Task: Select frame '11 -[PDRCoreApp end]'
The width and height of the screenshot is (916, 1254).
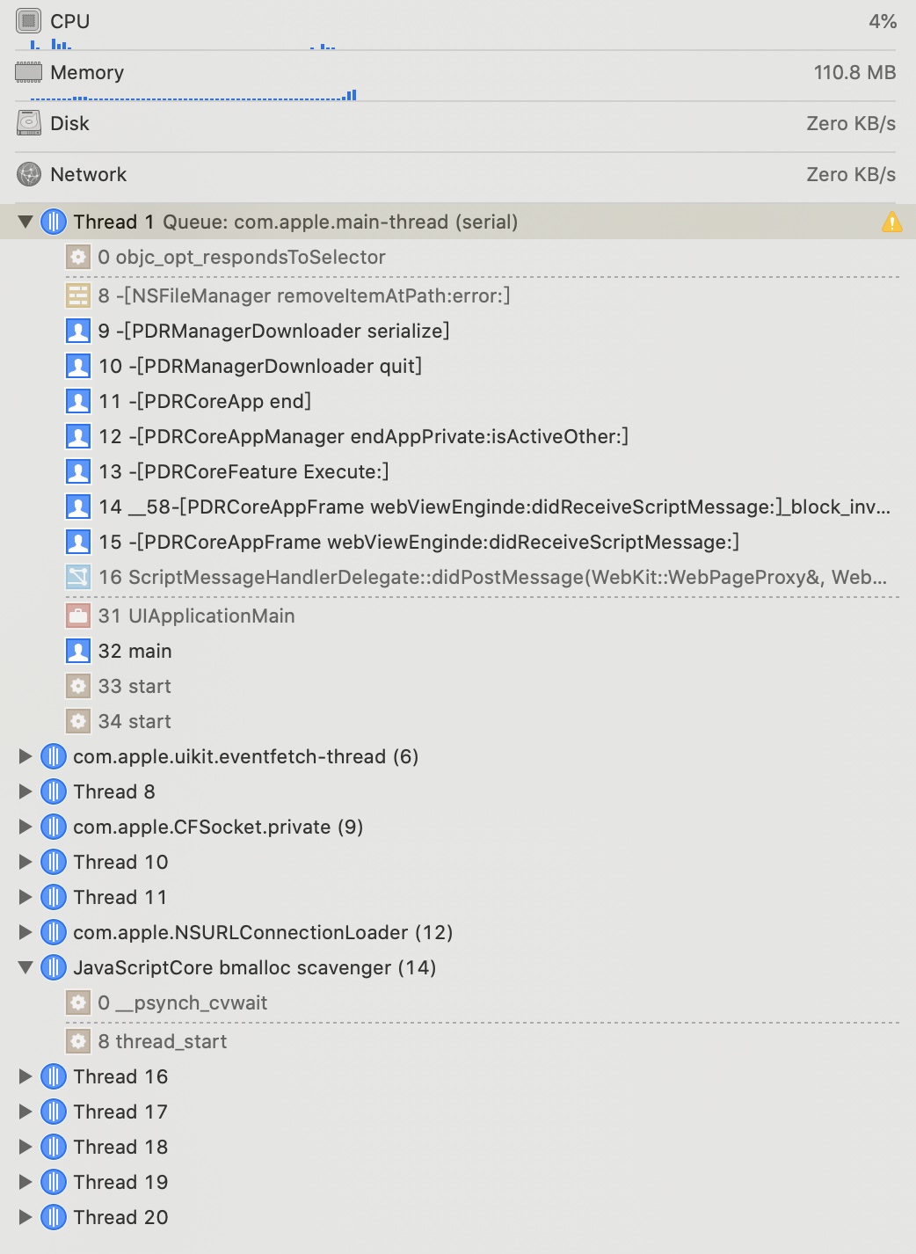Action: point(205,401)
